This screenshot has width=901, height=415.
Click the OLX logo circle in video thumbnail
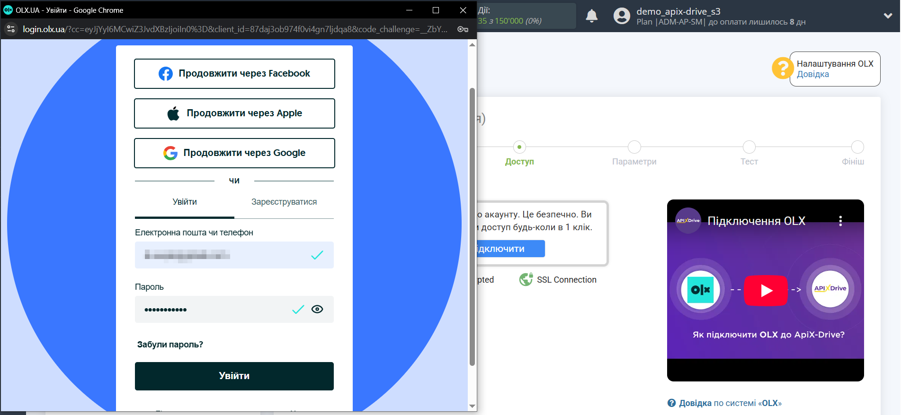click(700, 290)
